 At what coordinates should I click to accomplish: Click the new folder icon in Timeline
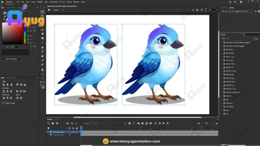point(53,123)
